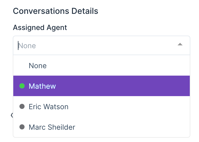Click the Assigned Agent field label
The image size is (199, 142).
point(40,28)
